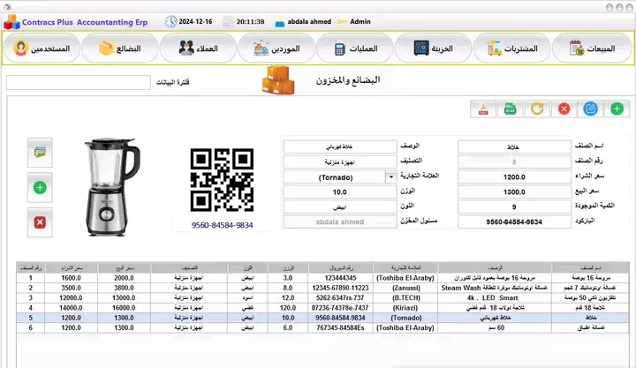
Task: Click the user avatar icon beside abdala ahmed
Action: coord(280,23)
